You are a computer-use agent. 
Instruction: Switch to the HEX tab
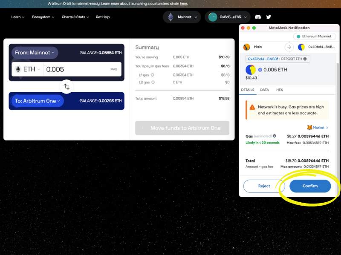pyautogui.click(x=280, y=90)
